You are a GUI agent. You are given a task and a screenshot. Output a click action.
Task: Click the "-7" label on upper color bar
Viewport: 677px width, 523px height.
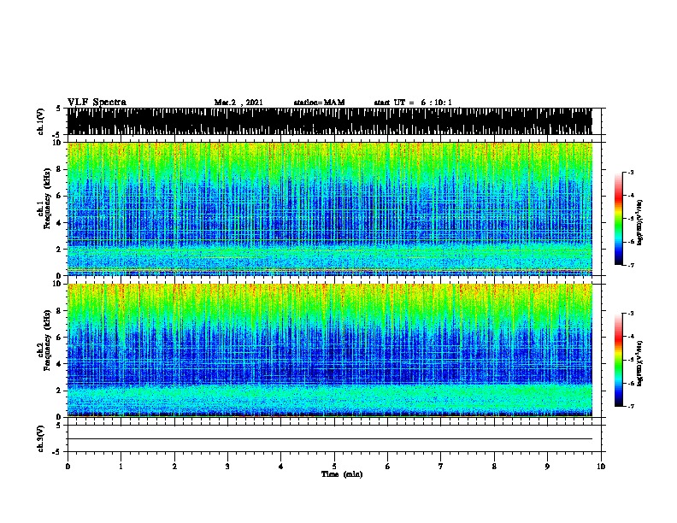pyautogui.click(x=631, y=265)
